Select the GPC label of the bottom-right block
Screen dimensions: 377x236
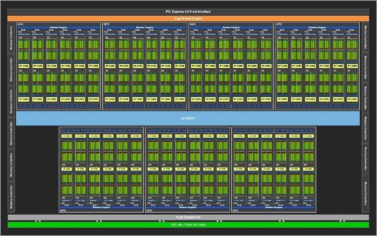pos(235,211)
